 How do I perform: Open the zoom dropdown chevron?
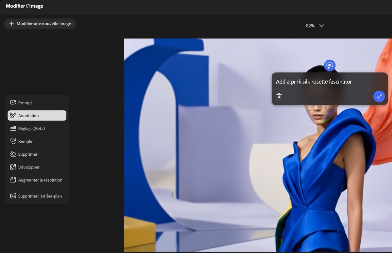(x=321, y=26)
